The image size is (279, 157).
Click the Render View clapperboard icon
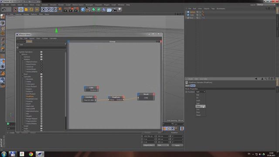pyautogui.click(x=66, y=9)
